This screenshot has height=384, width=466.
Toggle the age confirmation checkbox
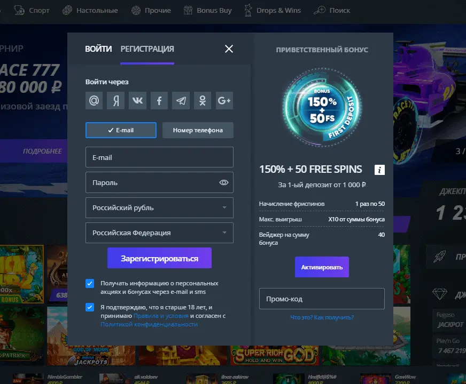(90, 307)
